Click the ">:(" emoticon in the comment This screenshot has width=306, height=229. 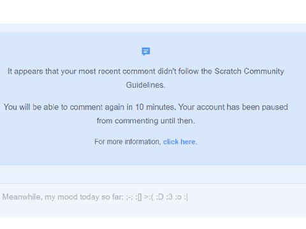tap(149, 197)
